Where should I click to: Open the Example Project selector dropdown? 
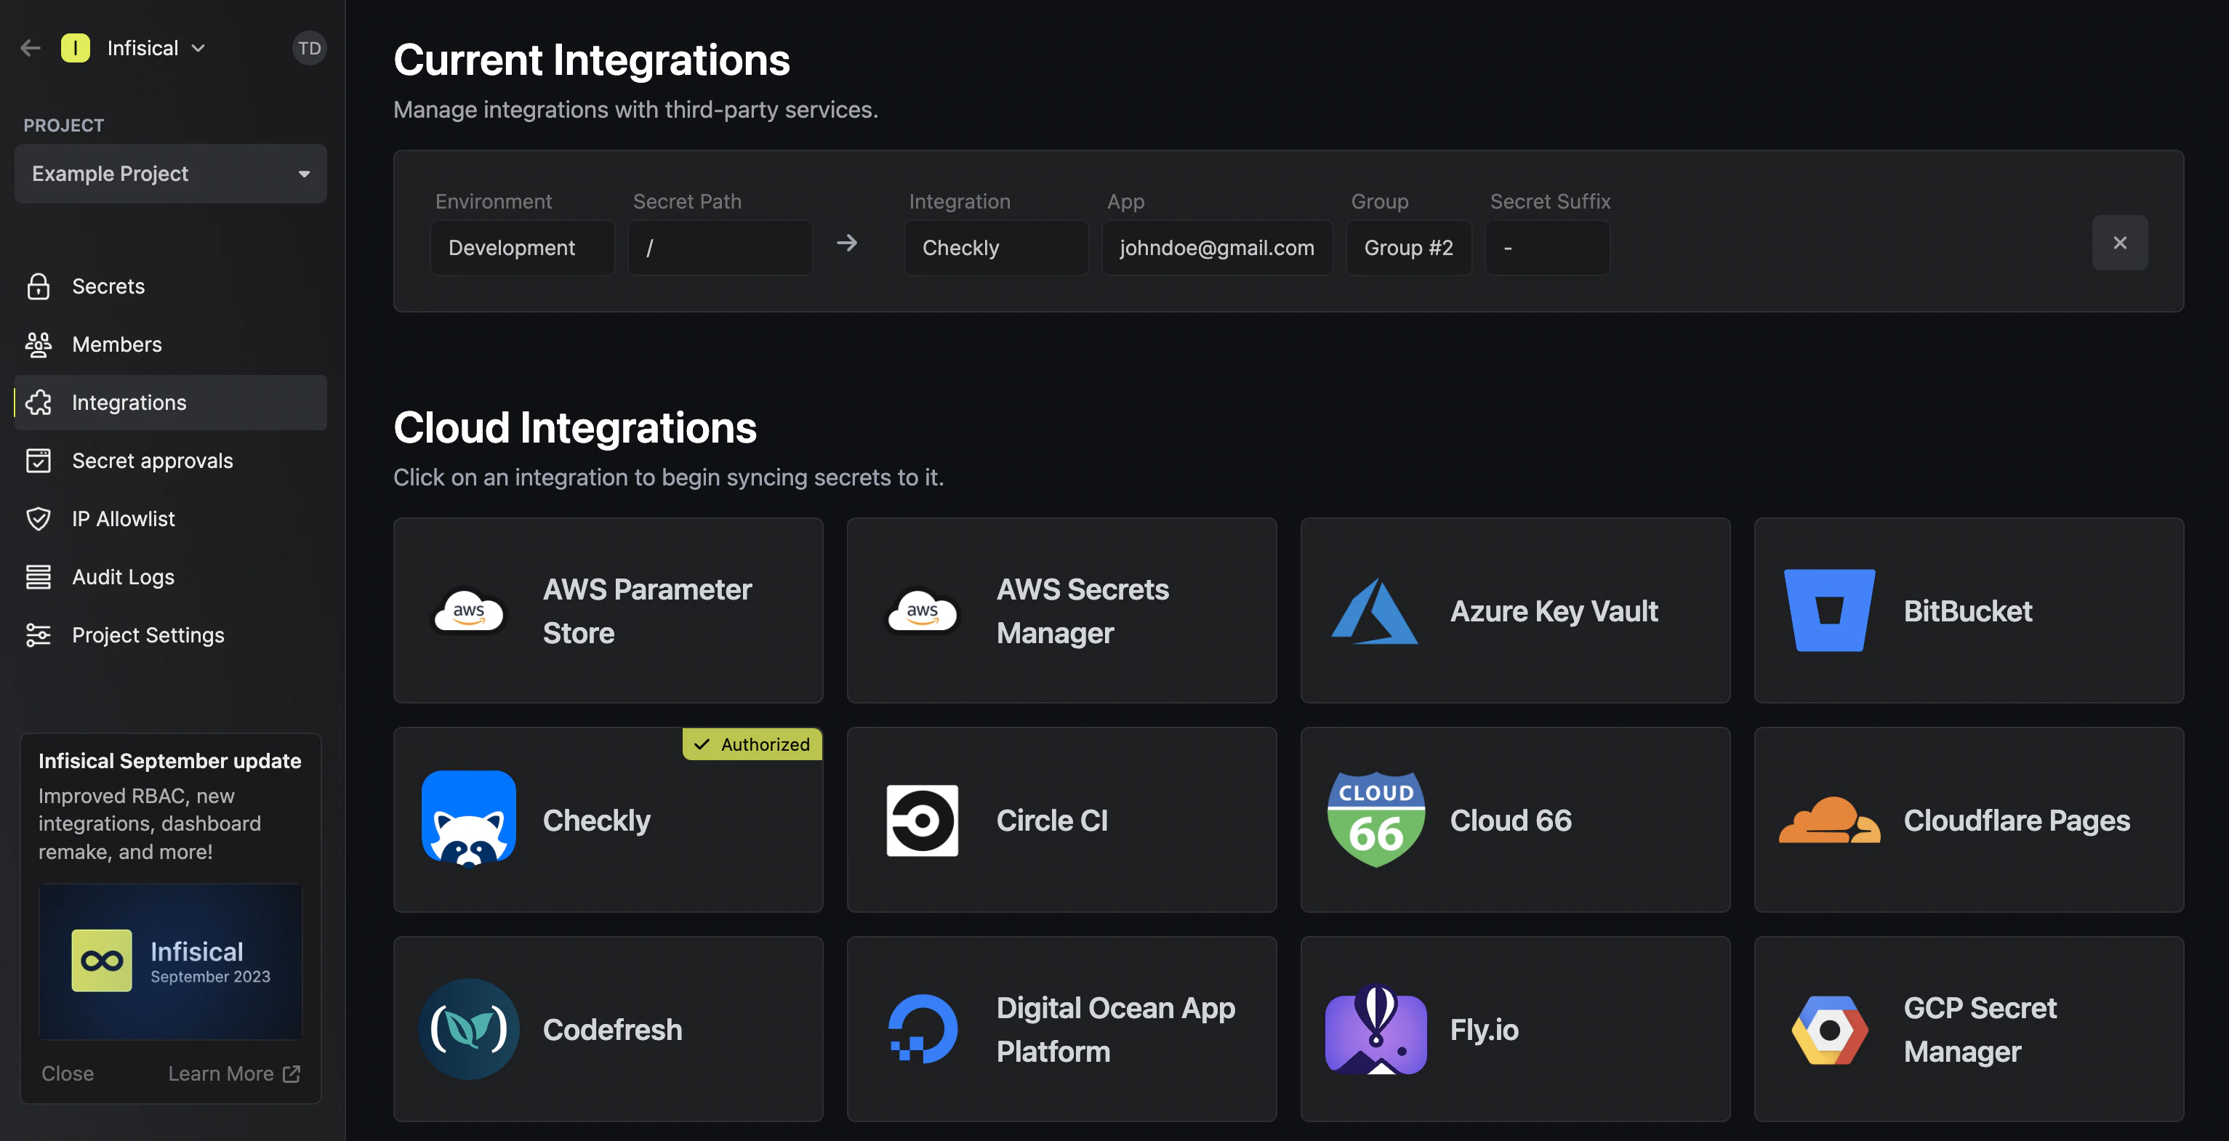[x=170, y=174]
